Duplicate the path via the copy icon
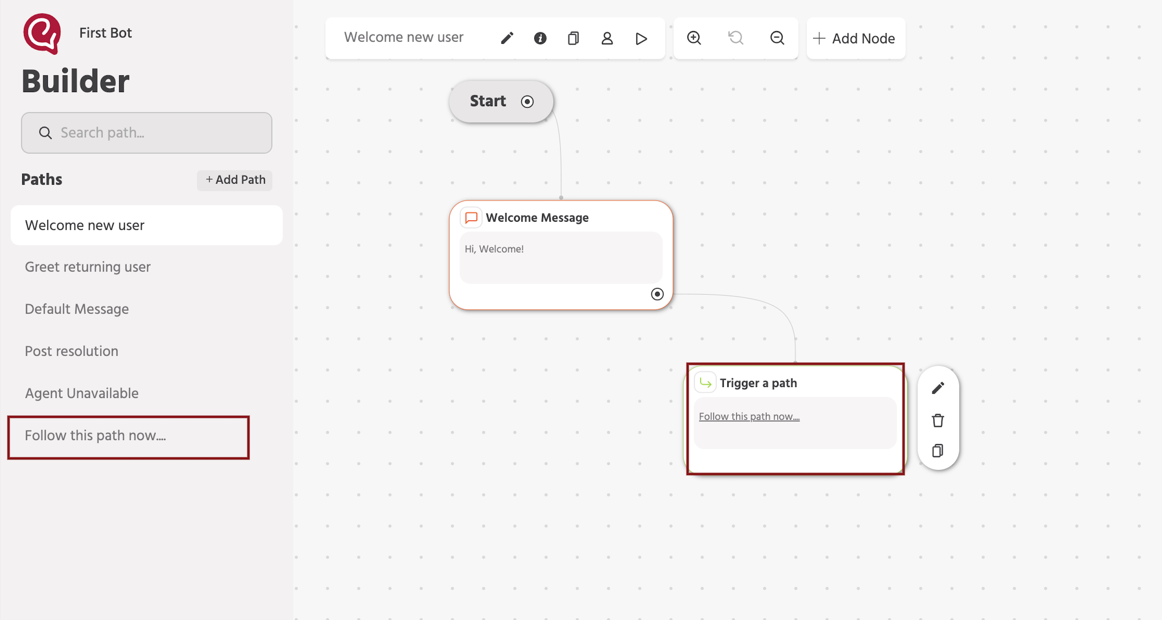The height and width of the screenshot is (620, 1162). [x=573, y=38]
